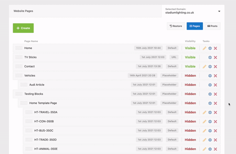Edit the Home page with pencil icon
This screenshot has width=236, height=154.
coord(204,48)
